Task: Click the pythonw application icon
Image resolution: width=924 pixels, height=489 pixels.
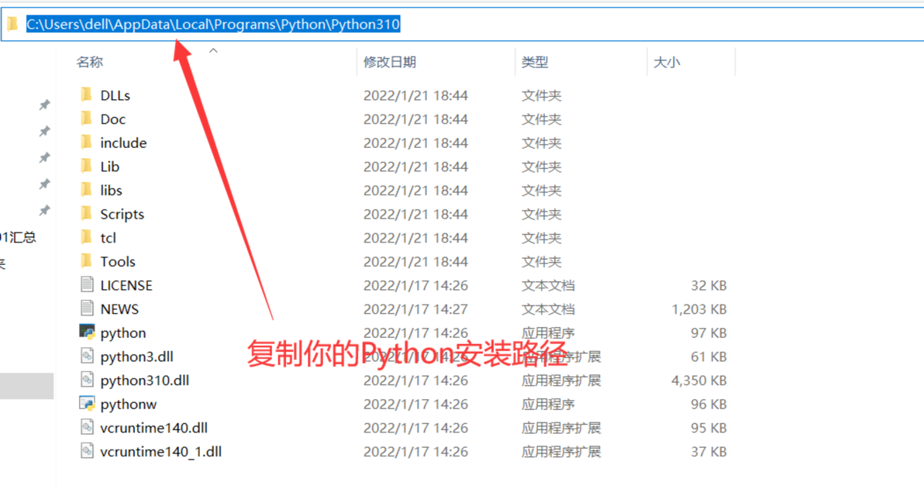Action: (88, 403)
